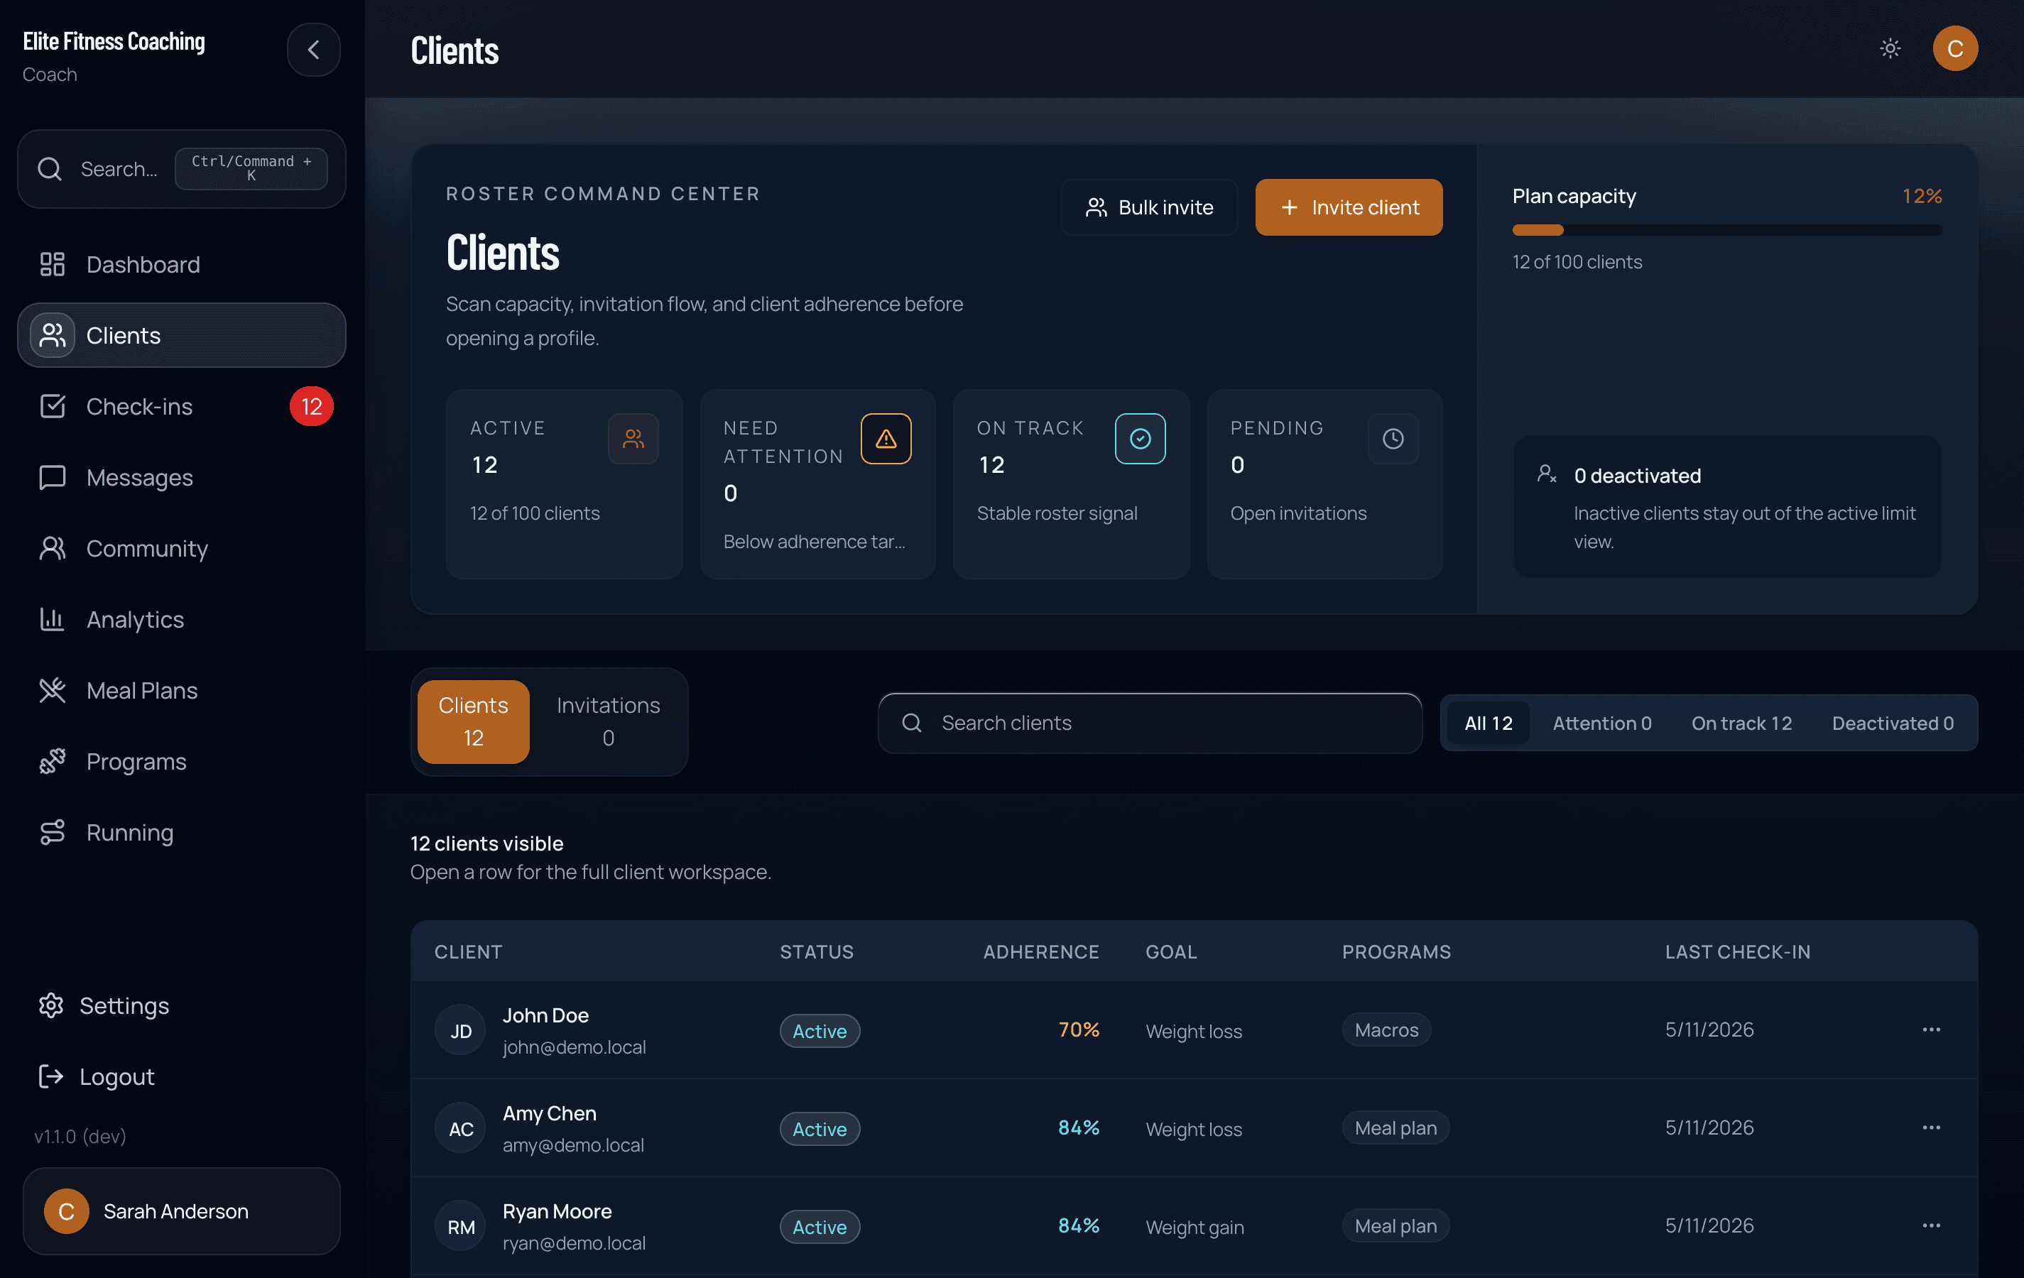Click the Meal Plans utensils icon
Screen dimensions: 2024x1278
(52, 691)
